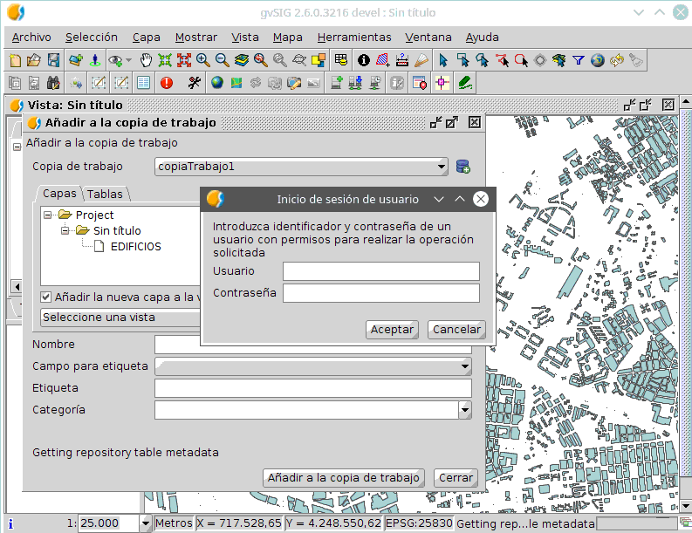Image resolution: width=692 pixels, height=533 pixels.
Task: Click the black information tool icon
Action: tap(364, 60)
